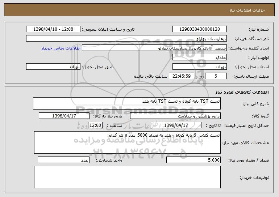The height and width of the screenshot is (197, 279).
Task: Click the delivery city field تهران
Action: point(53,67)
